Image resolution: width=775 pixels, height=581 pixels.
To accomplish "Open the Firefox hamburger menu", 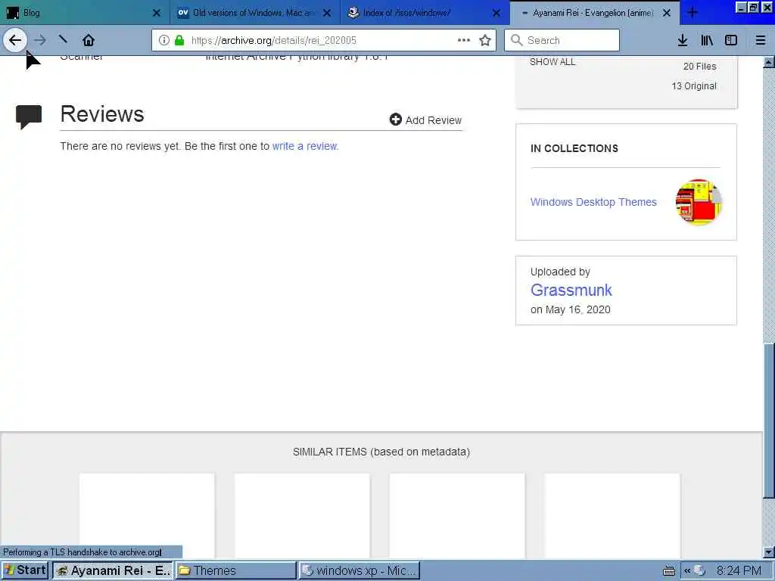I will click(761, 40).
